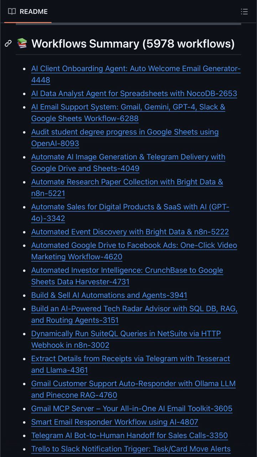Open the README outline list icon
This screenshot has width=257, height=457.
click(244, 11)
